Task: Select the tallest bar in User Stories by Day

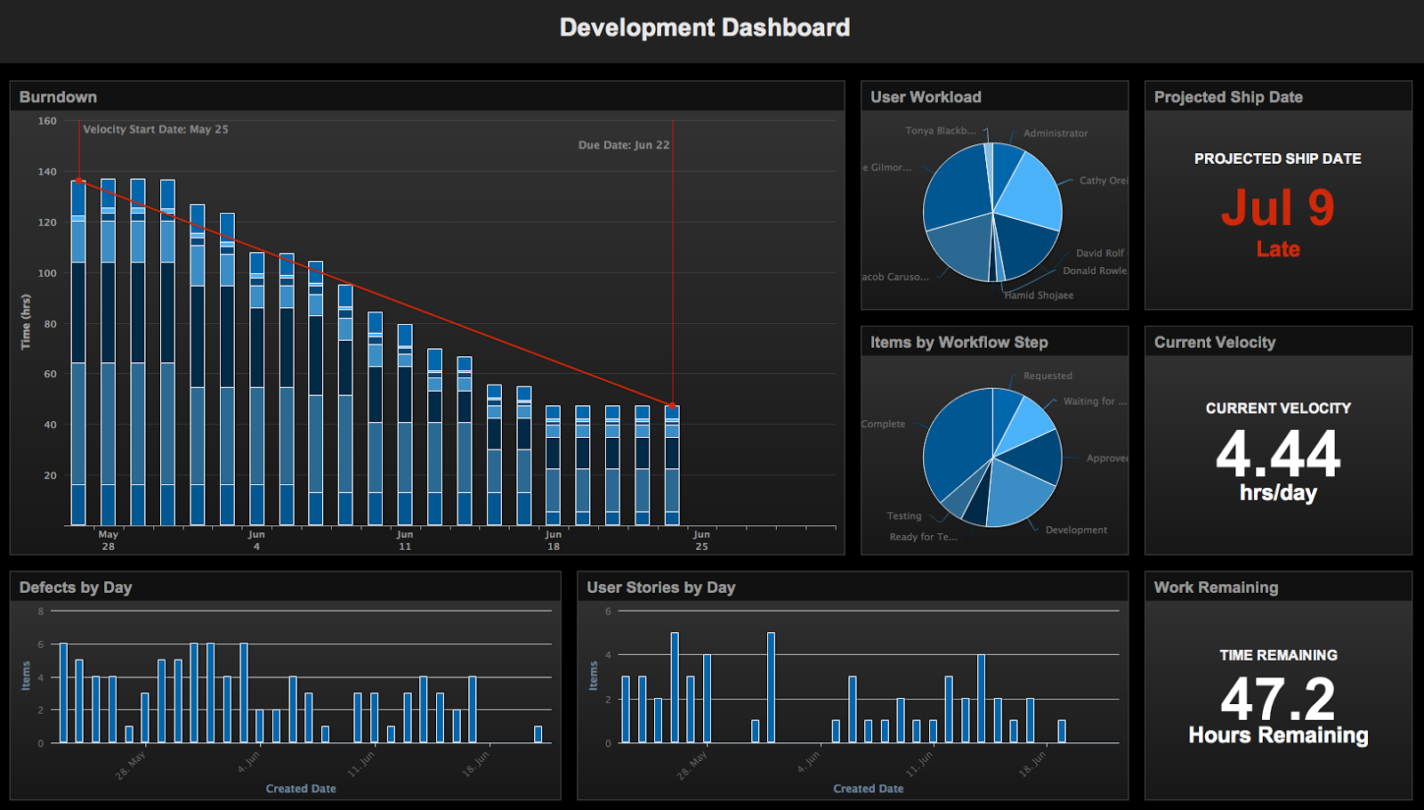Action: click(676, 685)
